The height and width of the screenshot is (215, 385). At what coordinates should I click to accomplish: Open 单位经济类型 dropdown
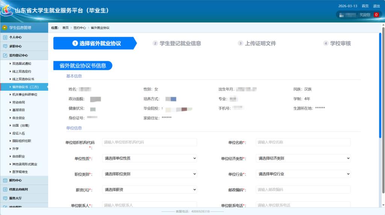(303, 158)
